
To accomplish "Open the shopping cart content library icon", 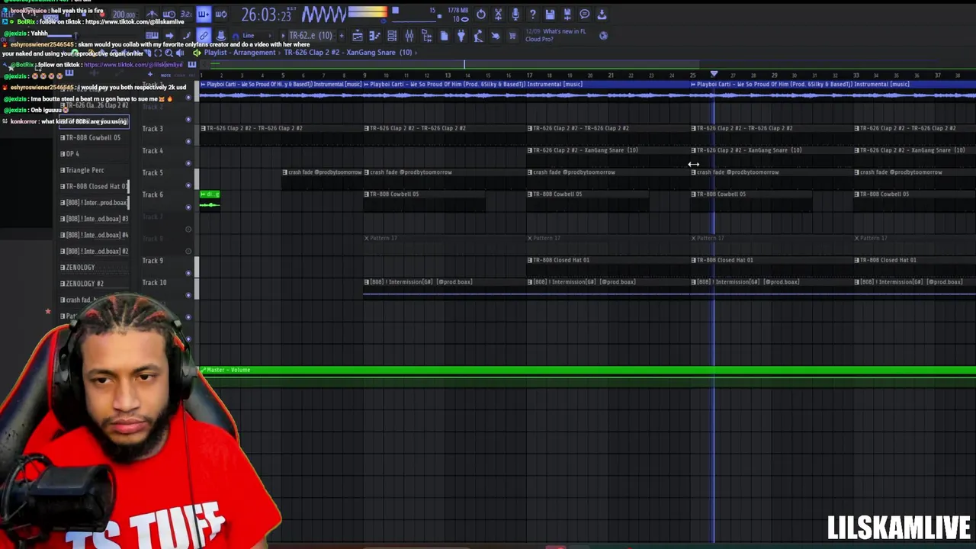I will point(512,36).
